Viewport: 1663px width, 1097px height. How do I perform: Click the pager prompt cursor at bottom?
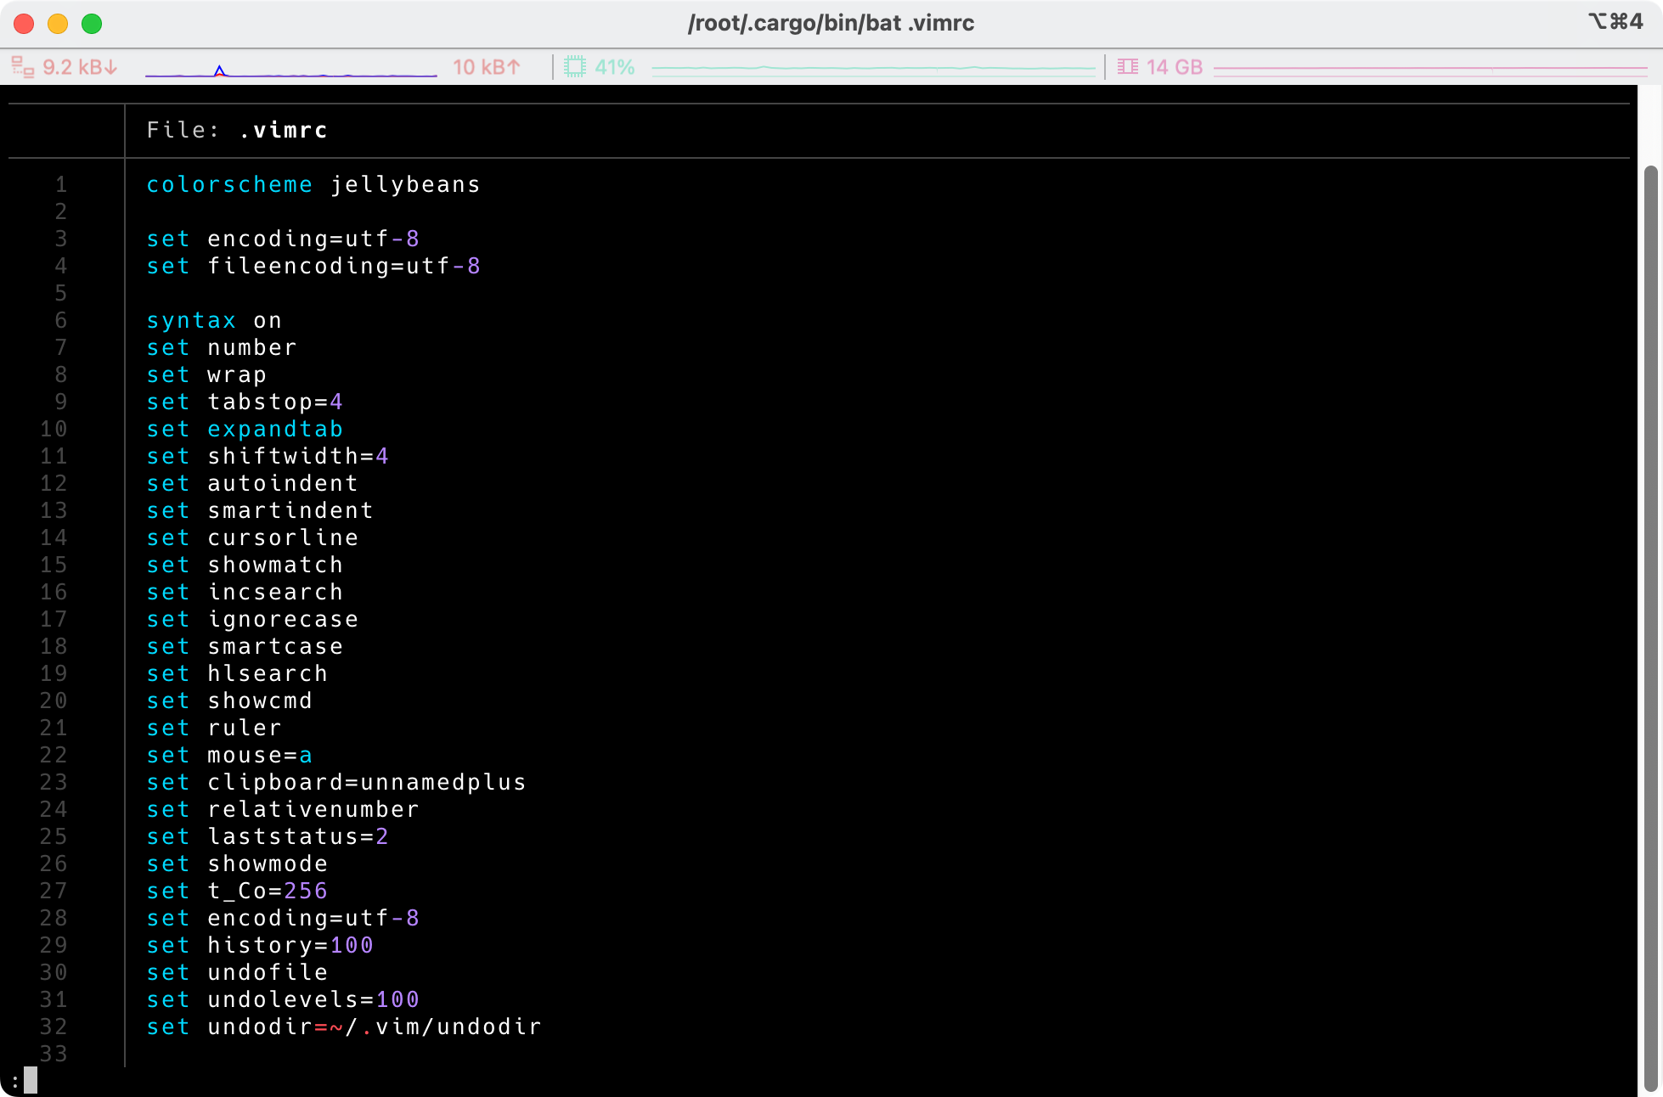pyautogui.click(x=31, y=1080)
